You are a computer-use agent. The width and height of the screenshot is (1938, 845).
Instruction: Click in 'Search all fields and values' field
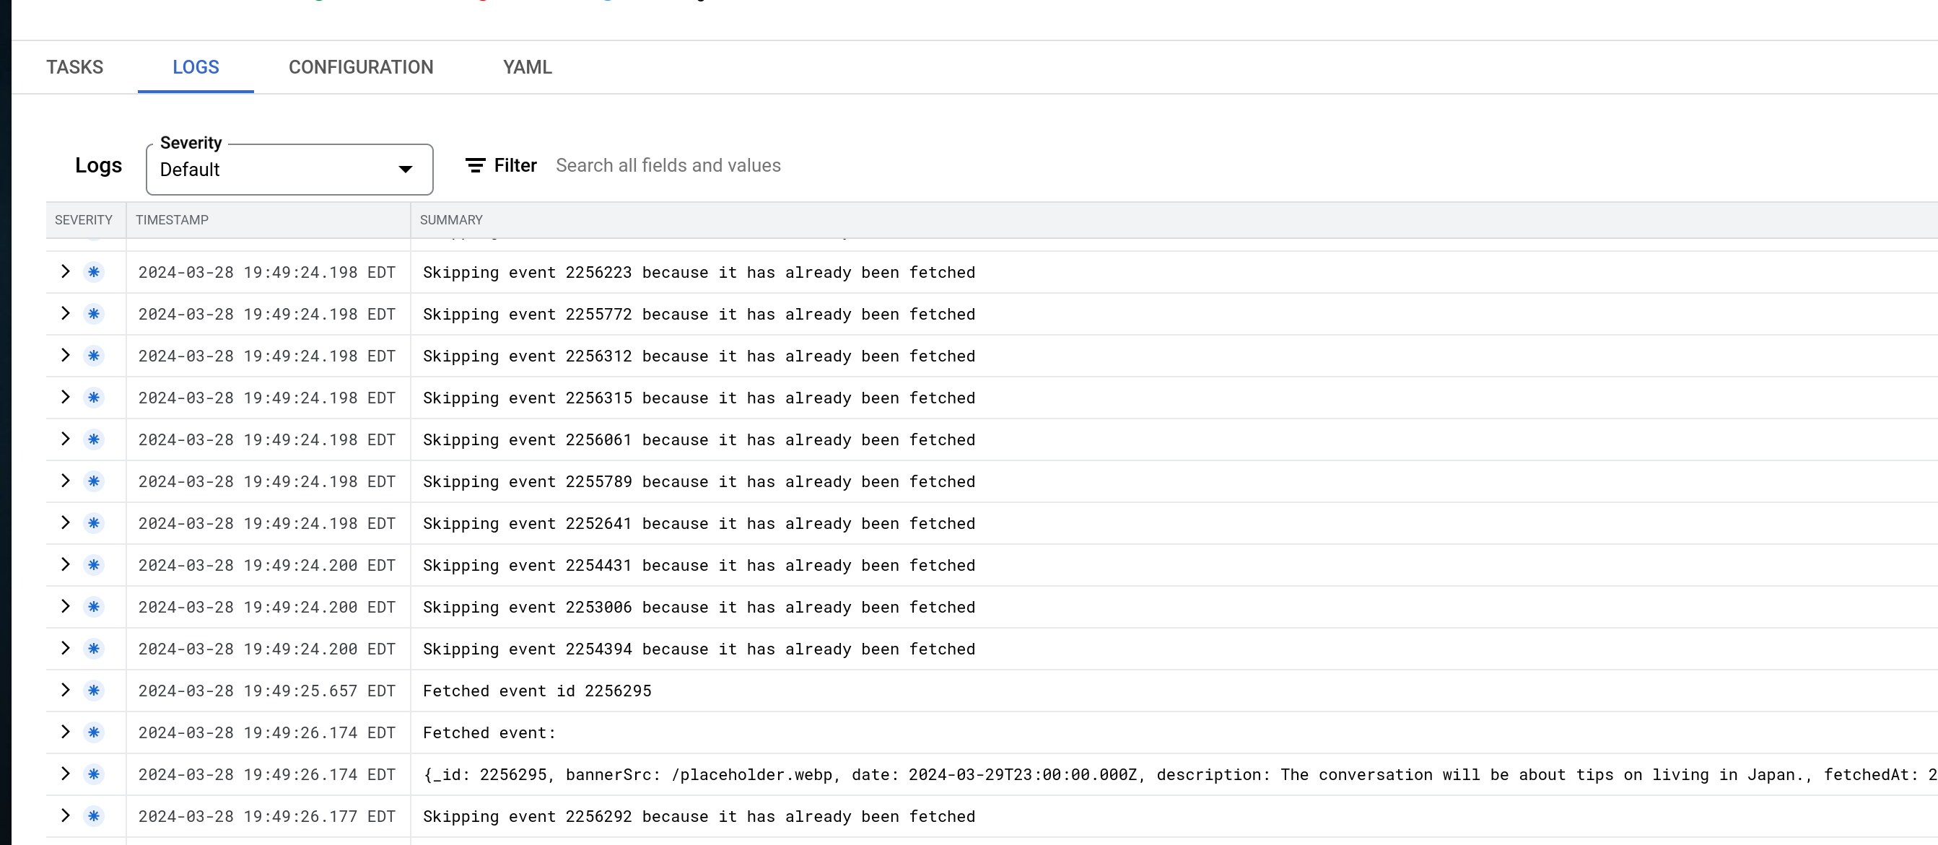click(x=668, y=165)
